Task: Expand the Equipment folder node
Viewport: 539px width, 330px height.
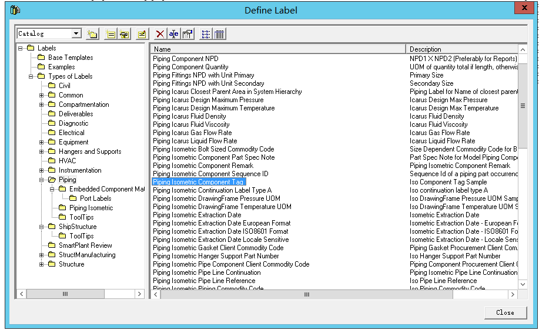Action: (x=41, y=142)
